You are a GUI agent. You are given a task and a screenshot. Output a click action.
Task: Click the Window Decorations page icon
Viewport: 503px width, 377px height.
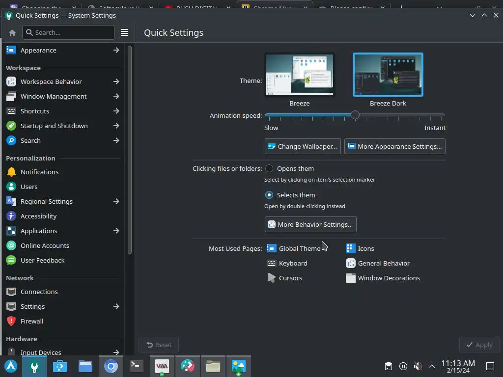(350, 278)
